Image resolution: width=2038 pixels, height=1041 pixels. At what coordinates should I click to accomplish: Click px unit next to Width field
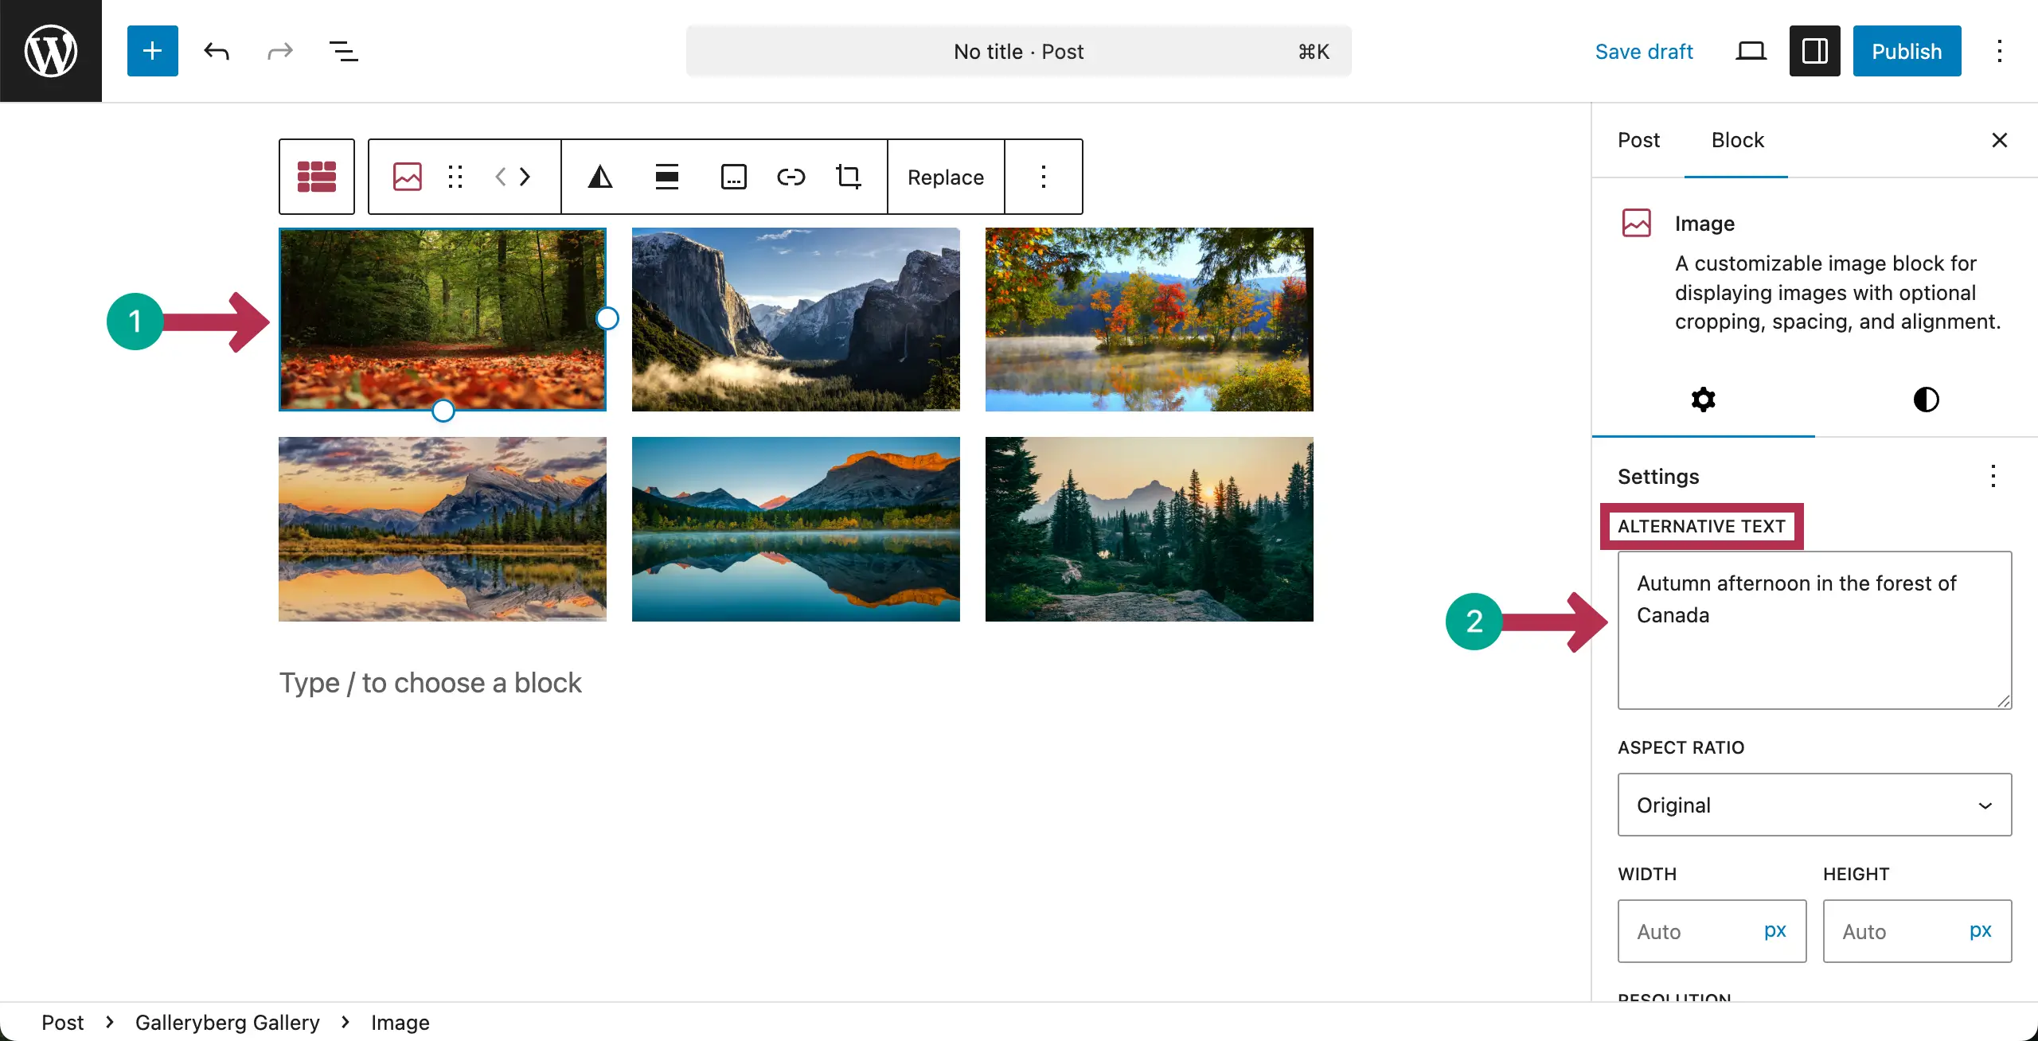[1774, 930]
